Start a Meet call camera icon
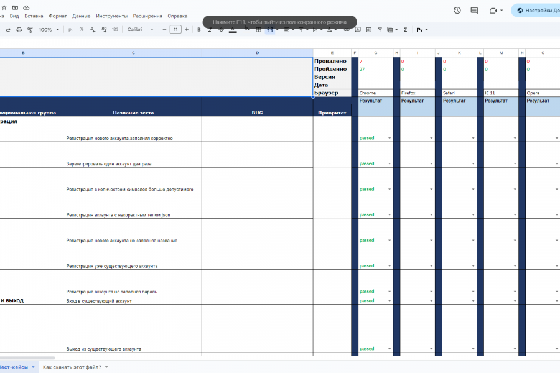 pyautogui.click(x=493, y=11)
